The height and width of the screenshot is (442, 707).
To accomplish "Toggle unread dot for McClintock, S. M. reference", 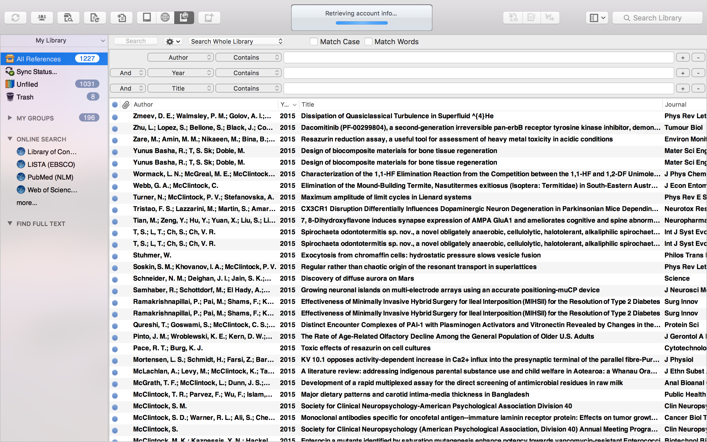I will [115, 407].
